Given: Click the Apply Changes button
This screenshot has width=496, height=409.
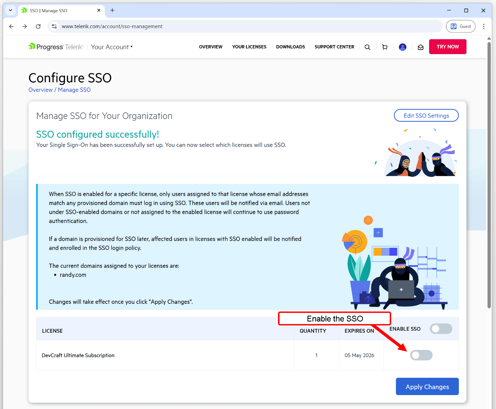Looking at the screenshot, I should [427, 386].
